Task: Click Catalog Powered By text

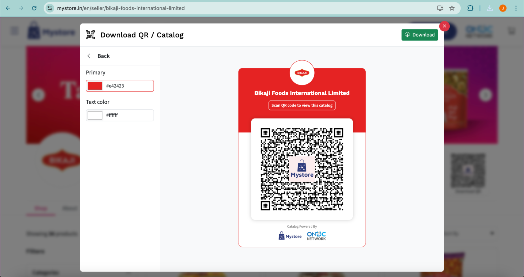Action: [302, 227]
